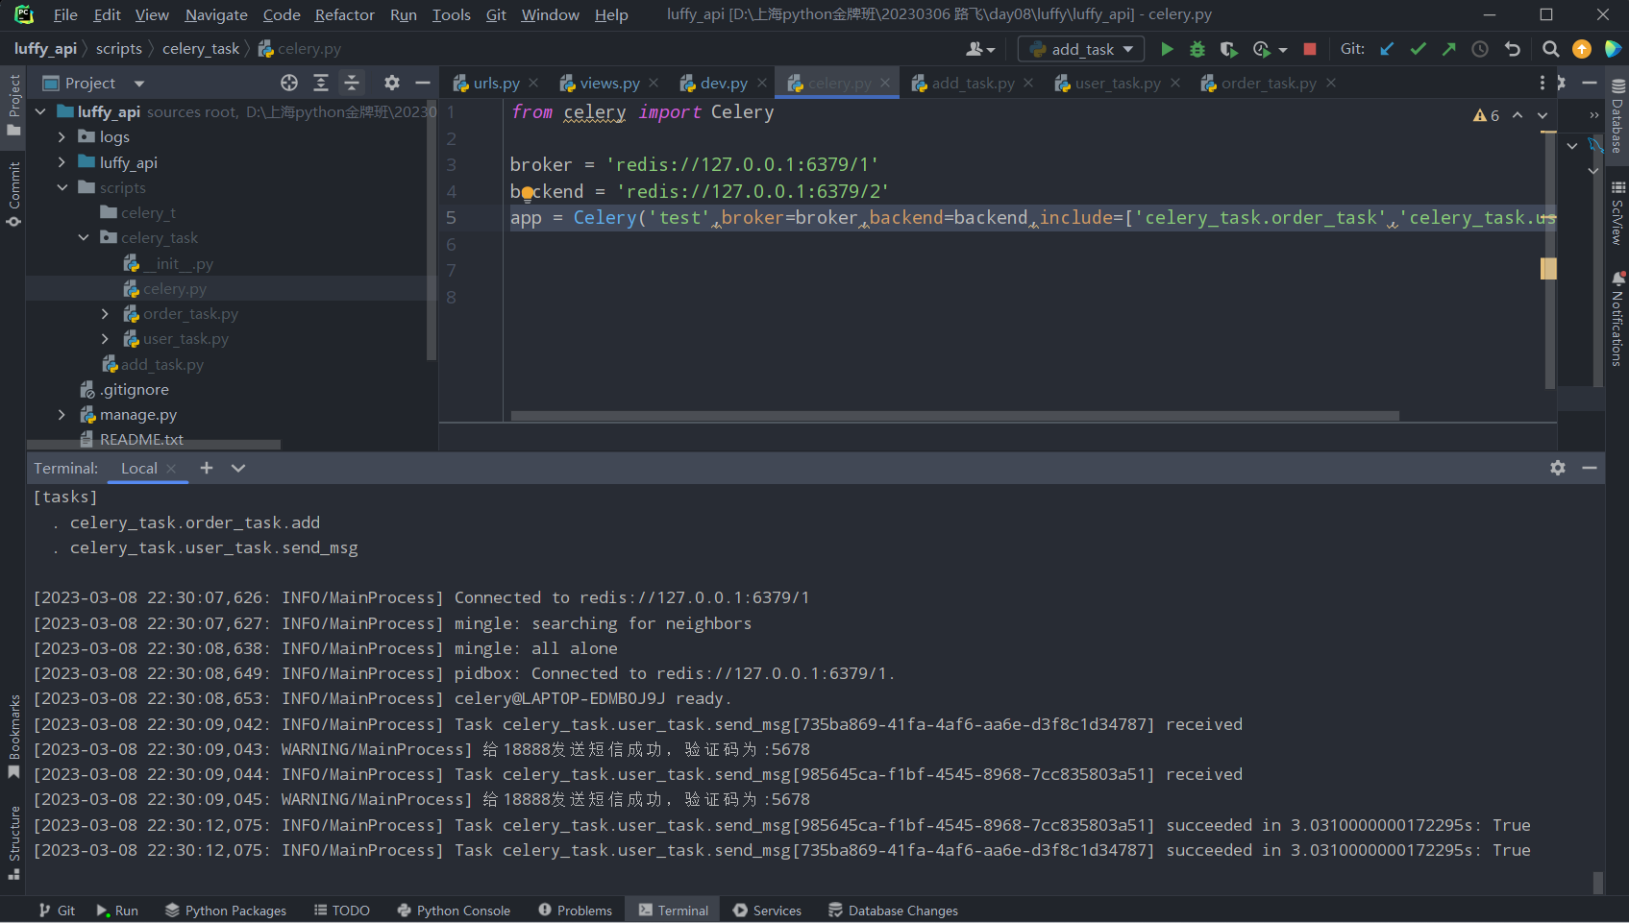Toggle the Python Console tool window
This screenshot has height=923, width=1629.
pos(453,911)
